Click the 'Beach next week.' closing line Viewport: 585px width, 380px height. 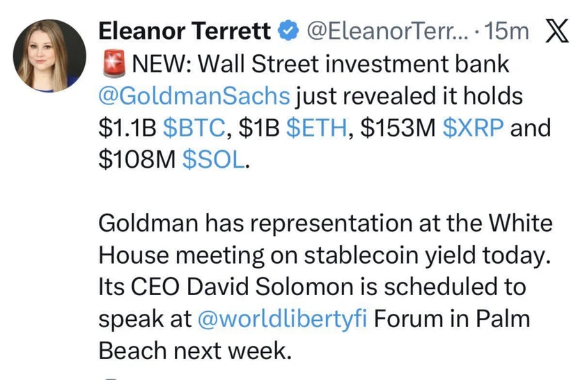click(x=194, y=350)
